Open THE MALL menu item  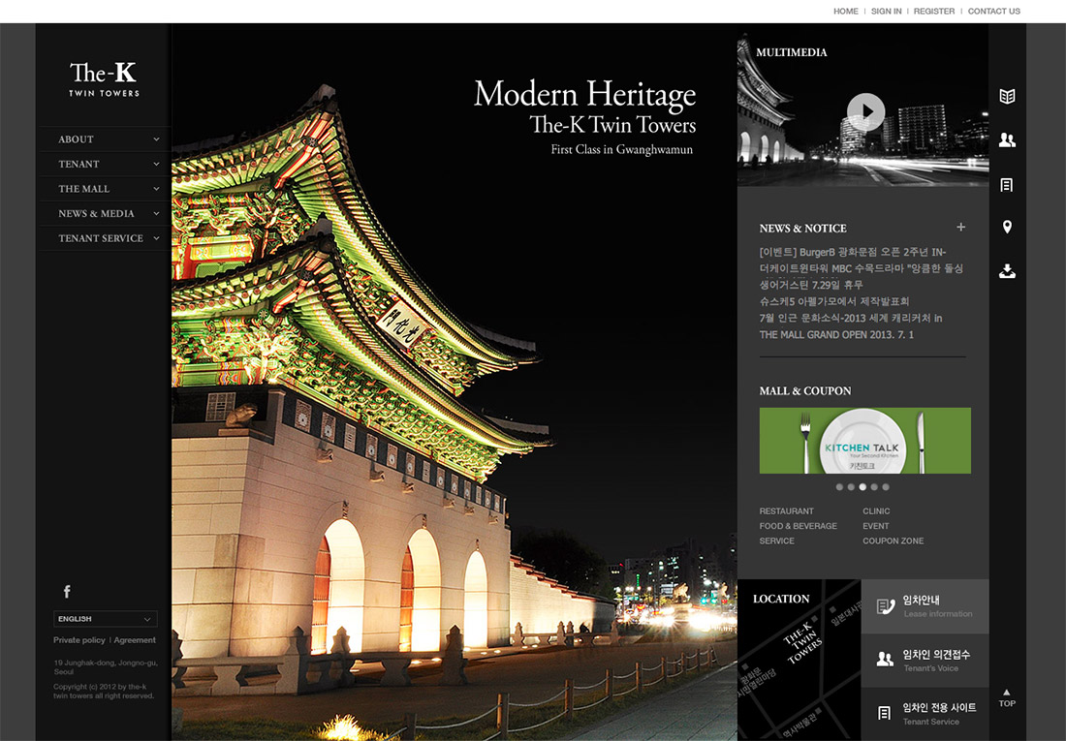click(x=83, y=189)
